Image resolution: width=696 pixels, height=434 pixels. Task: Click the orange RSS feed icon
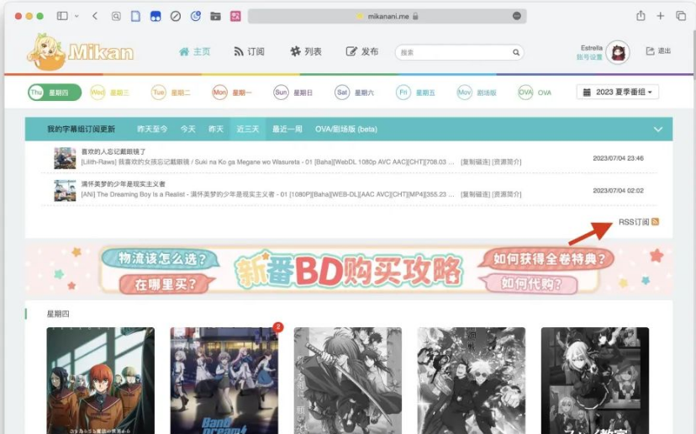pyautogui.click(x=655, y=222)
